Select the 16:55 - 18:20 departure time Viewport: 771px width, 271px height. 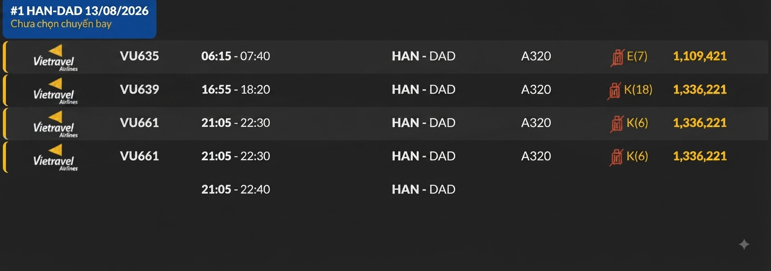(x=236, y=90)
